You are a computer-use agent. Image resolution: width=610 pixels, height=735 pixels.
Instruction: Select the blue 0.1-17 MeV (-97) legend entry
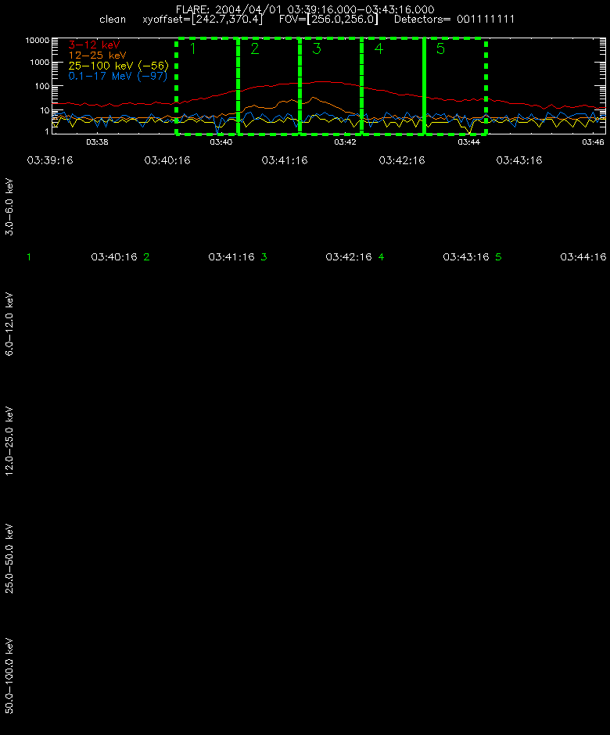(117, 76)
